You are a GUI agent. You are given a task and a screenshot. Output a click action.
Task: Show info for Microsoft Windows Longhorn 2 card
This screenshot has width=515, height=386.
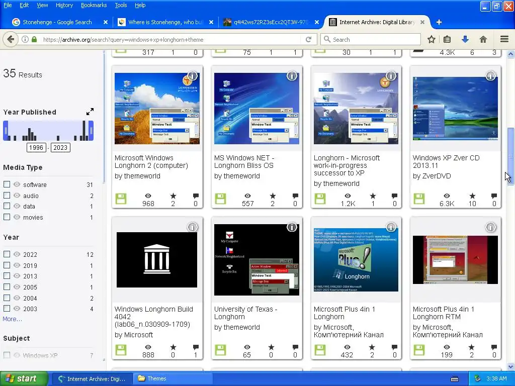pos(192,76)
